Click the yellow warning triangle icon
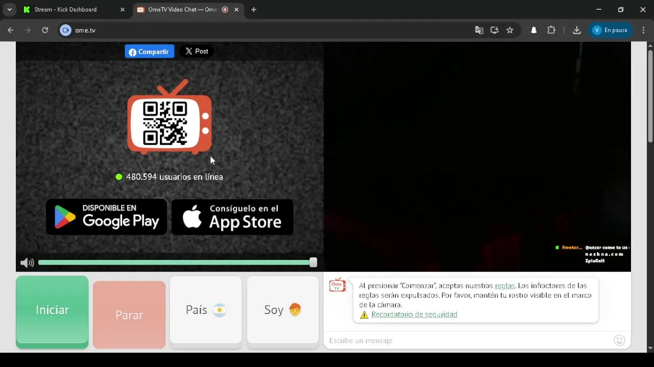 (364, 315)
